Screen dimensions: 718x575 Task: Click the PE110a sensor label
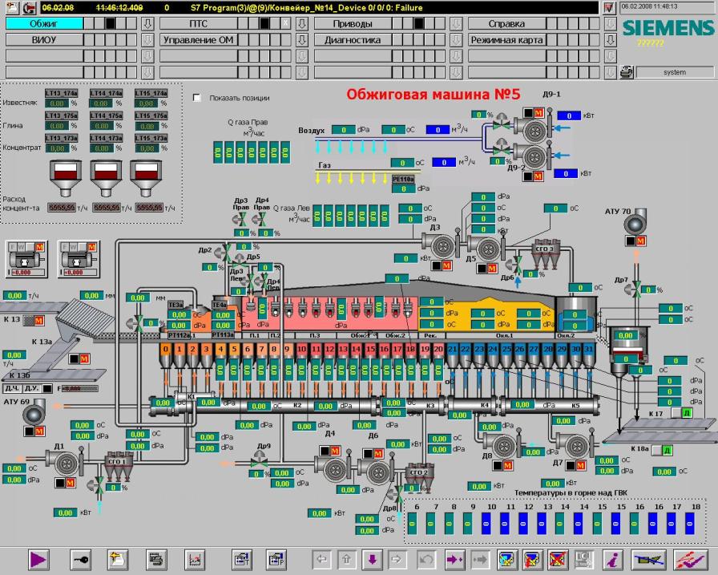pos(403,179)
